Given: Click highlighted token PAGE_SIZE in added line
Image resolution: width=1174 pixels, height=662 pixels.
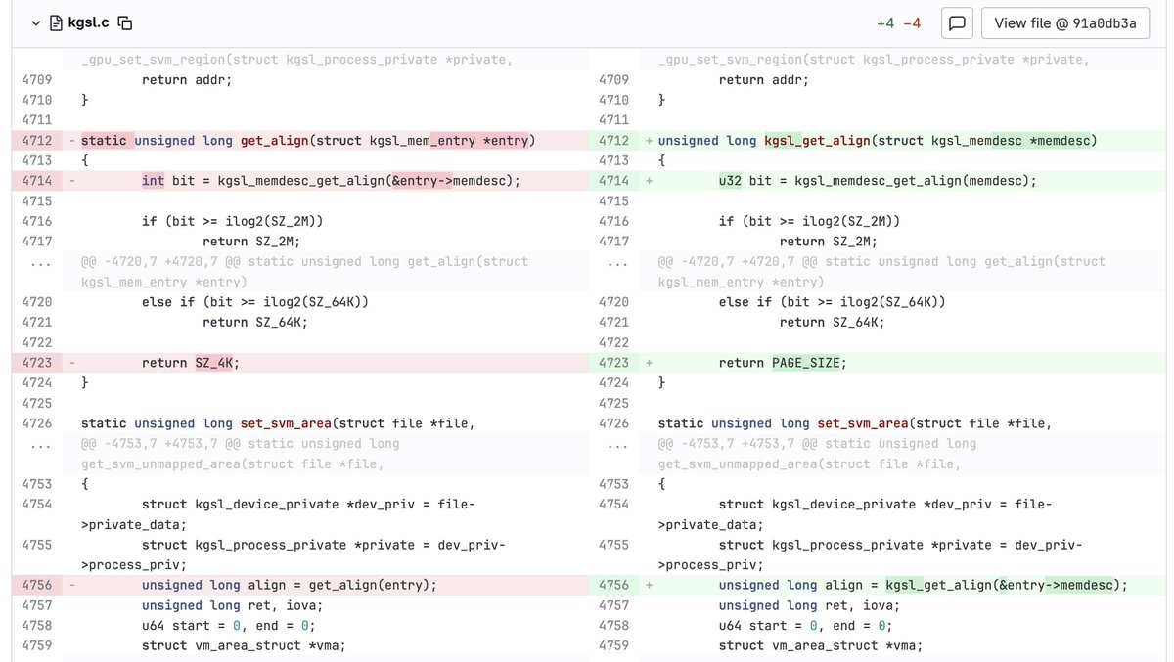Looking at the screenshot, I should pyautogui.click(x=805, y=363).
